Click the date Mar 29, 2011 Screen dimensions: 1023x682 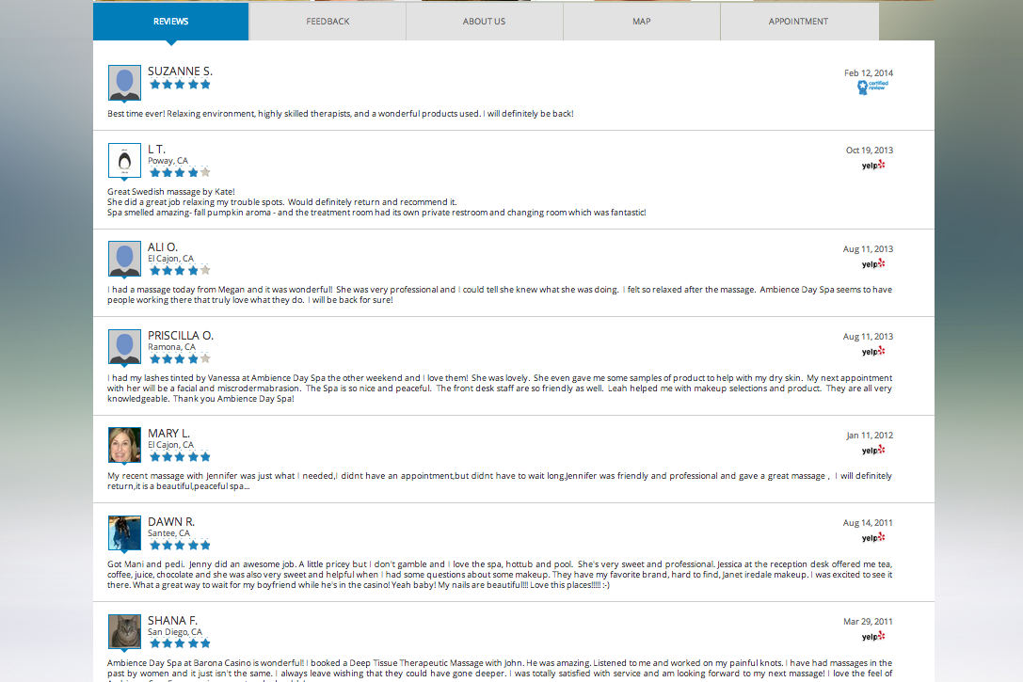point(868,622)
